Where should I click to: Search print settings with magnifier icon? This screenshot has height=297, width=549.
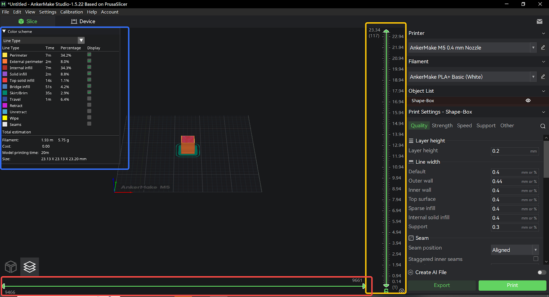(x=543, y=126)
